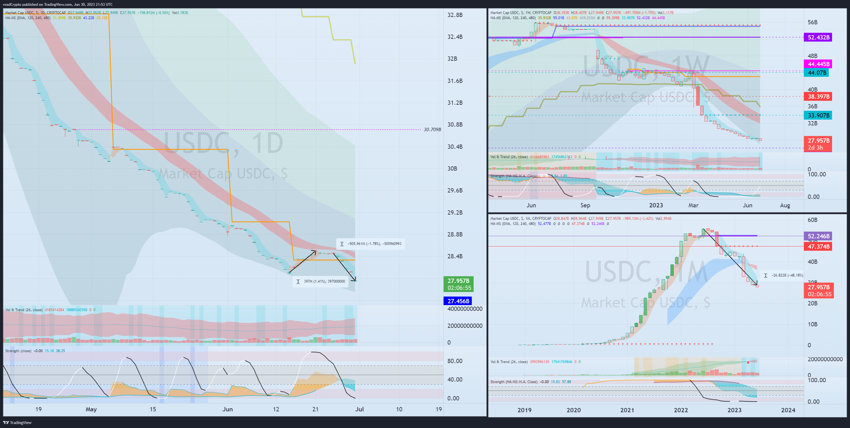Click the Strength (close) legend in 1D chart
This screenshot has height=428, width=850.
tap(35, 351)
